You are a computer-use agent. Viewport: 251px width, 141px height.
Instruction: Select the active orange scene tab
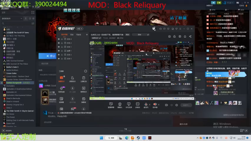pyautogui.click(x=64, y=35)
